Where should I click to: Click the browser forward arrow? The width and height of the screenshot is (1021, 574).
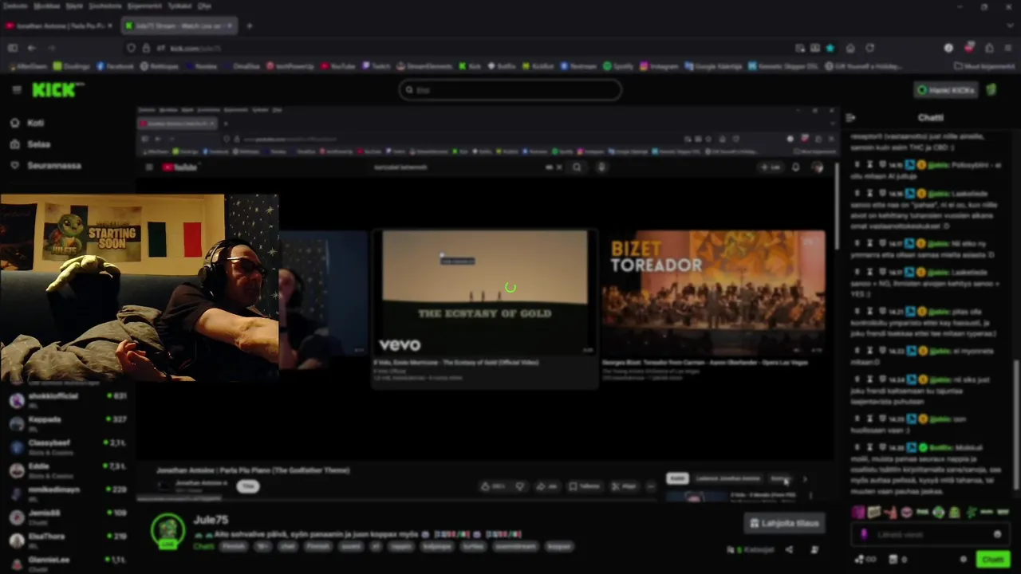tap(52, 48)
